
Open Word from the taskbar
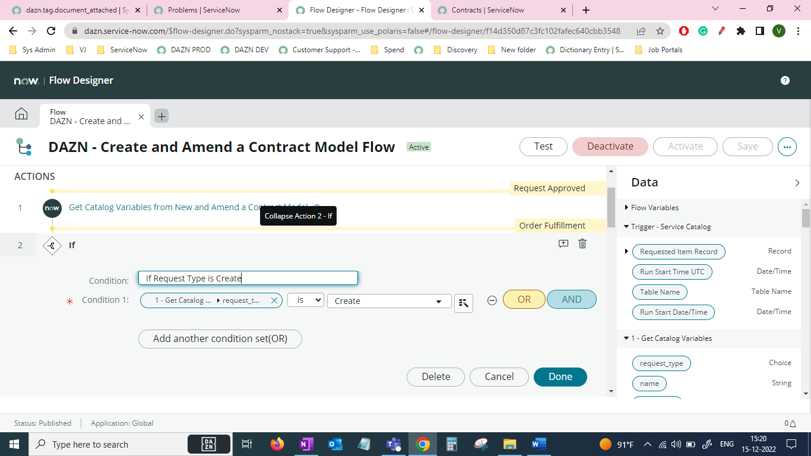[538, 444]
